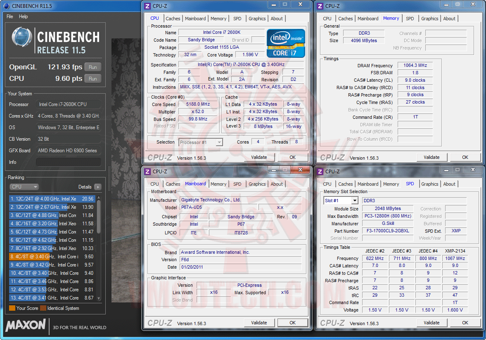
Task: Select the CPU tab in the SPD window
Action: pyautogui.click(x=327, y=184)
